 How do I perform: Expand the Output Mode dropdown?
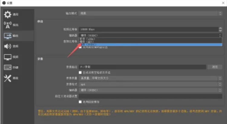(150, 13)
